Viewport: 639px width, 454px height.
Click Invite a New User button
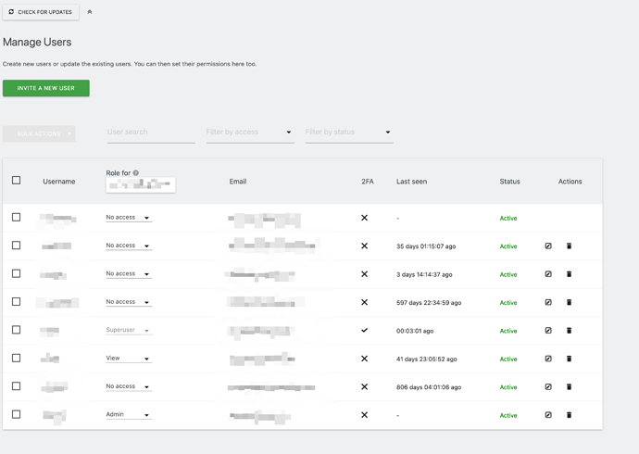pos(46,88)
